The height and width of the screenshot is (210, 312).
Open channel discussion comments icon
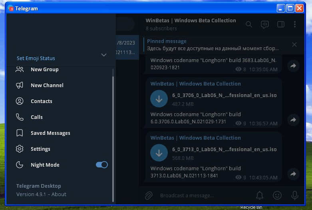coord(264,24)
